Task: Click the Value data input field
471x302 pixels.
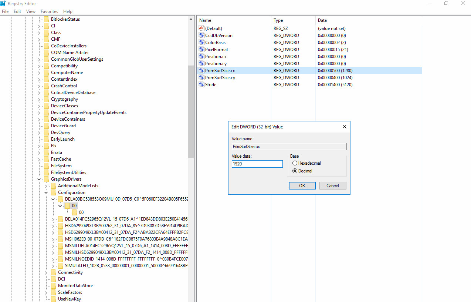Action: tap(257, 164)
